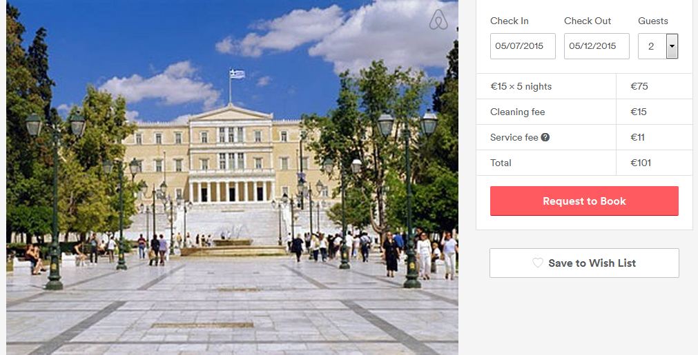Click the €11 service fee amount
Viewport: 698px width, 355px height.
(x=637, y=137)
